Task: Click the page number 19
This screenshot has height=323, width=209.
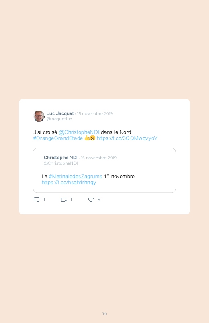Action: (104, 314)
